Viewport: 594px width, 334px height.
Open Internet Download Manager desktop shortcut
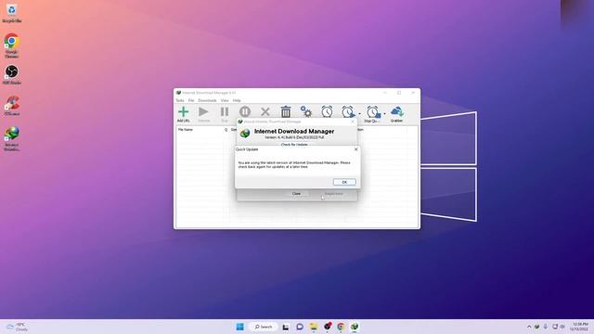(x=12, y=138)
